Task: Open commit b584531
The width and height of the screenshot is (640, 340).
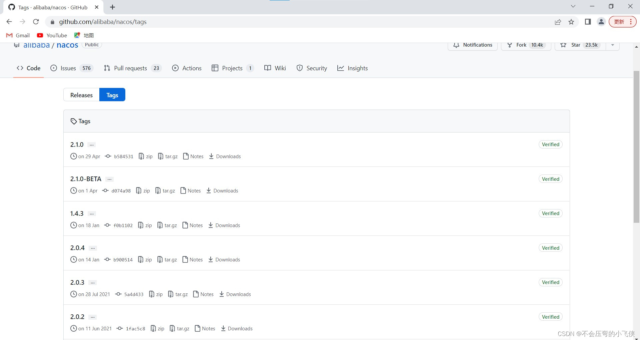Action: [x=119, y=157]
